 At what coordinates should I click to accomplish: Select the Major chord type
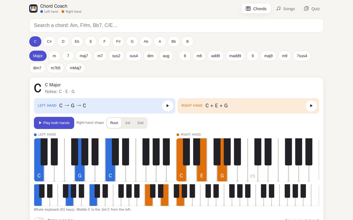coord(38,56)
